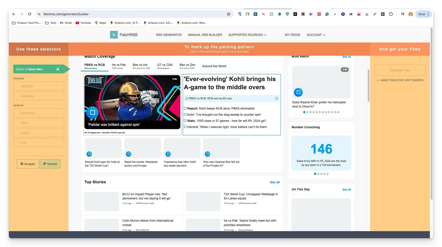442x247 pixels.
Task: Open the Amazon.com: Woo... bookmark
Action: click(192, 23)
